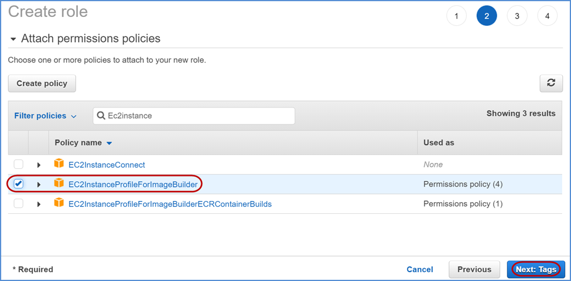The image size is (571, 281).
Task: Click the policy icon beside EC2InstanceProfileForImageBuilderECRContainerBuilds
Action: click(x=59, y=203)
